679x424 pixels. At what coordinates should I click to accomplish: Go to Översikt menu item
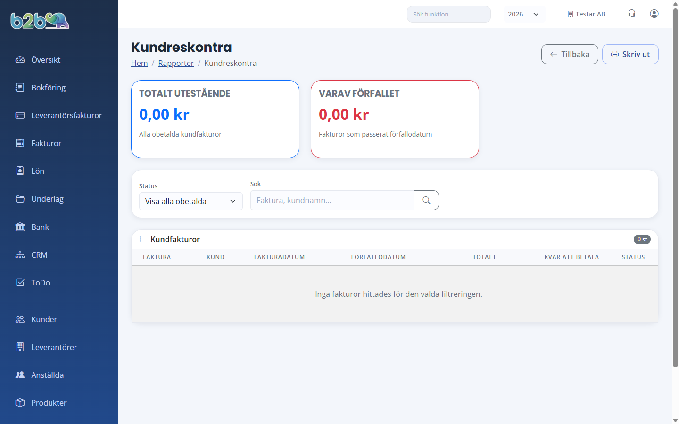(59, 60)
